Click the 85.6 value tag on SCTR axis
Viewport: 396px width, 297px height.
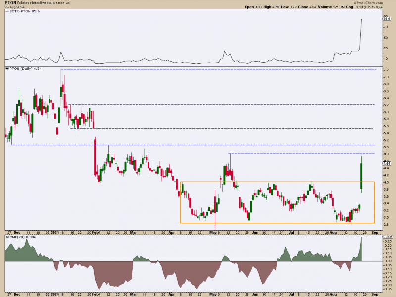click(387, 19)
